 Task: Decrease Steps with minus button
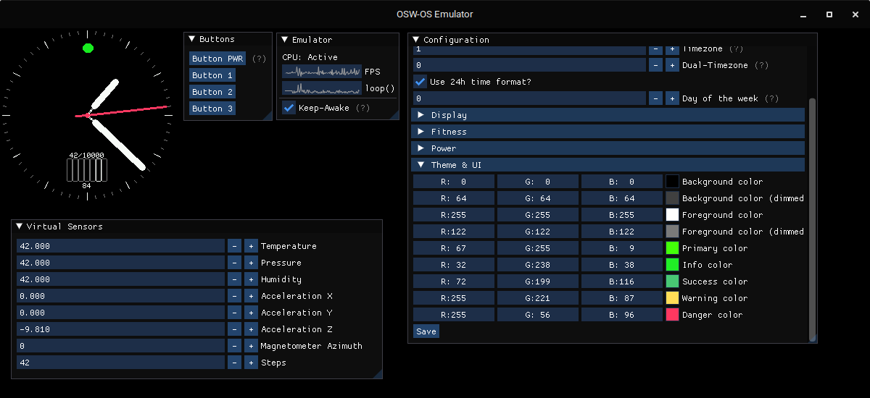click(234, 363)
